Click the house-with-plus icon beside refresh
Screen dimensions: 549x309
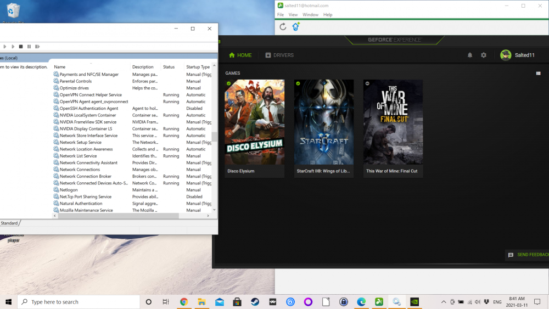[296, 26]
